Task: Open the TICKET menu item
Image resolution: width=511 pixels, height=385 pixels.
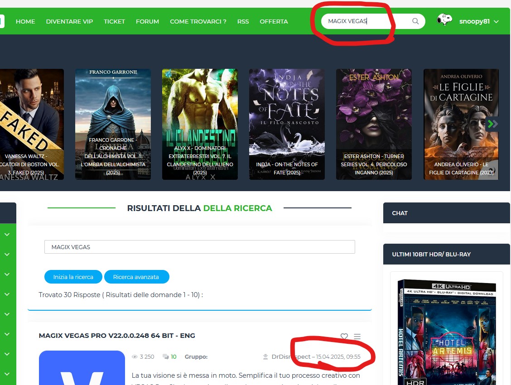Action: pos(115,21)
